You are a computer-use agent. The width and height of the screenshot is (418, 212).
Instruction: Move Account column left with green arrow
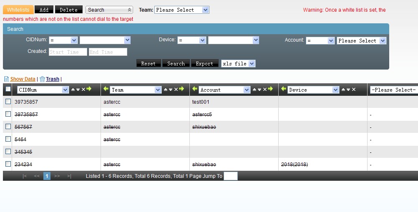tap(194, 89)
